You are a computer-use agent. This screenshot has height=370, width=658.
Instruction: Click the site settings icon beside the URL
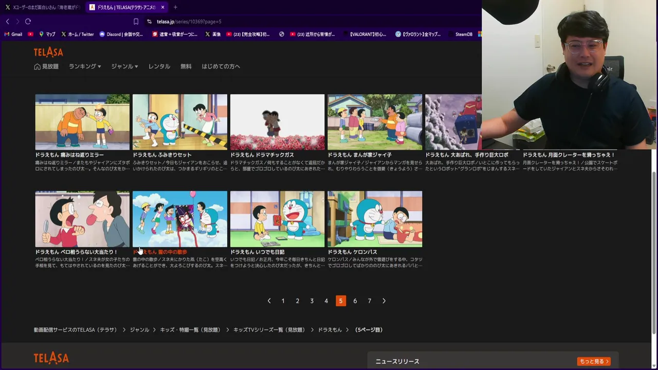(x=149, y=22)
